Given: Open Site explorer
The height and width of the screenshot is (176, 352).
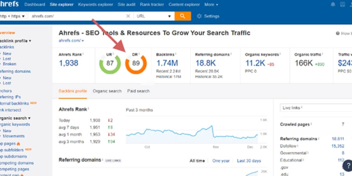Looking at the screenshot, I should [61, 4].
